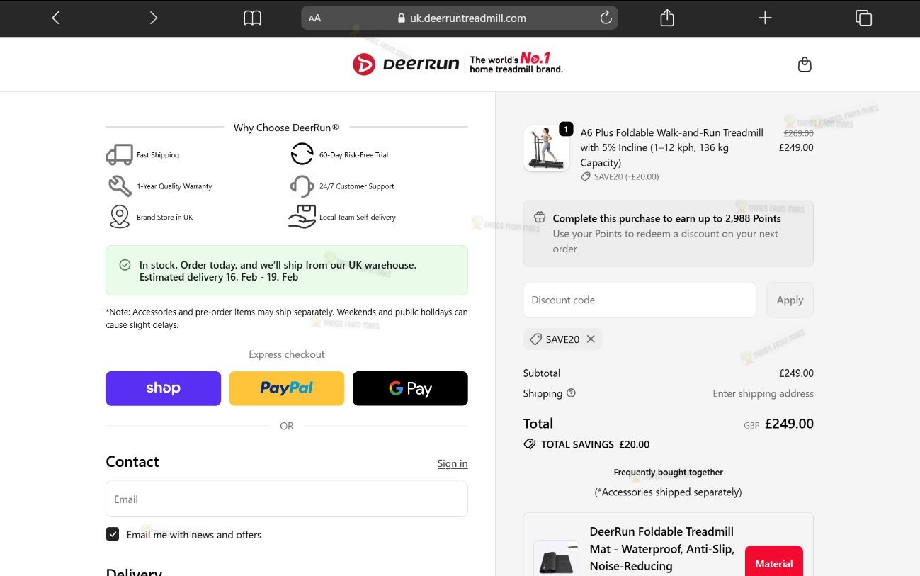
Task: Click the red Material button
Action: 774,561
